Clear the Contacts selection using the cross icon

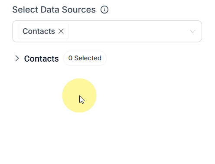[x=61, y=31]
